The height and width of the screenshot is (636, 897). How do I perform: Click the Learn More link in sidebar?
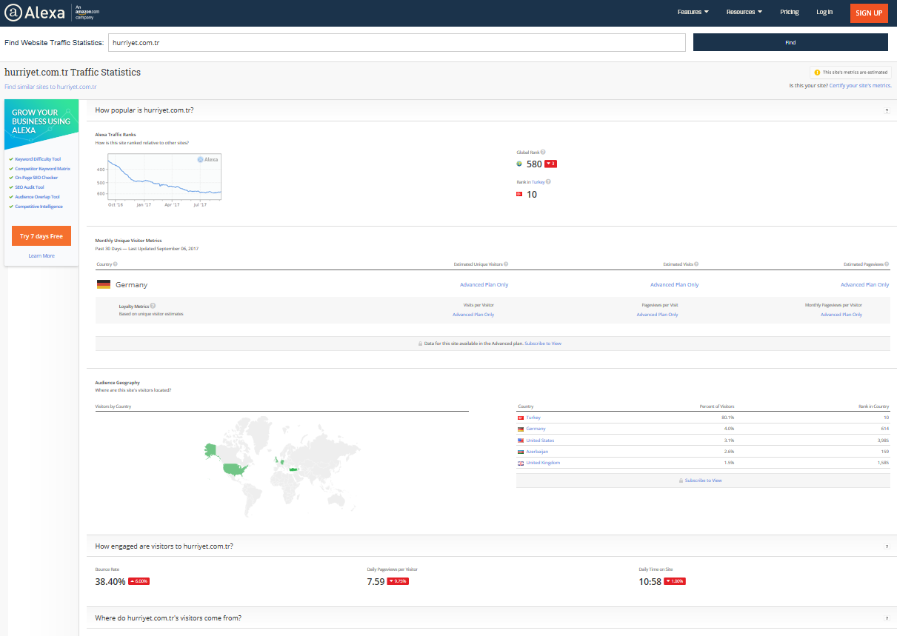tap(41, 256)
